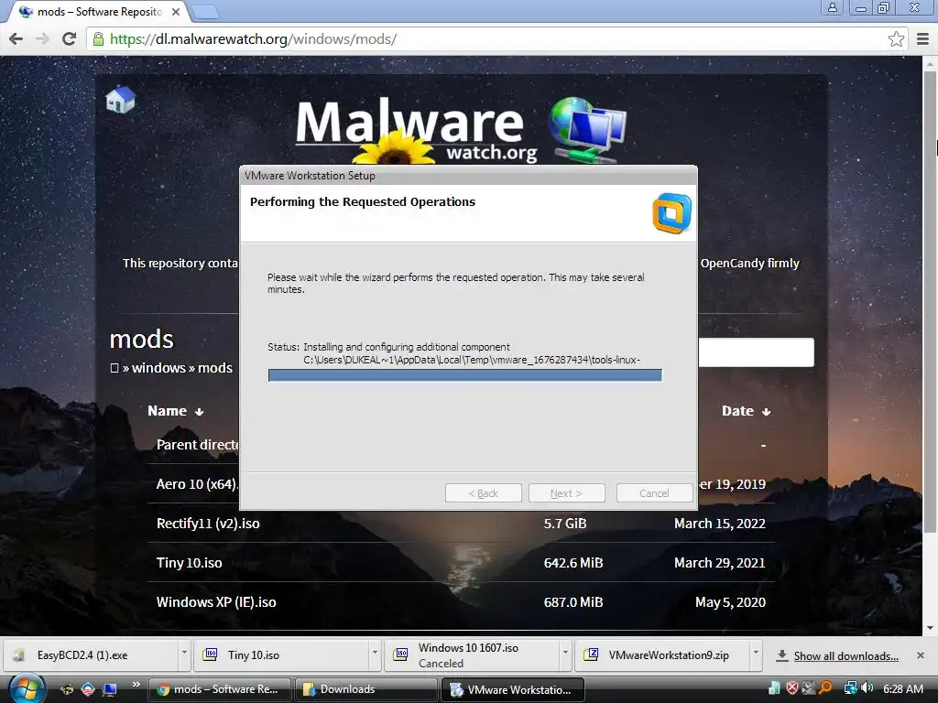Screen dimensions: 938x703
Task: Click the second quick launch icon
Action: (x=88, y=689)
